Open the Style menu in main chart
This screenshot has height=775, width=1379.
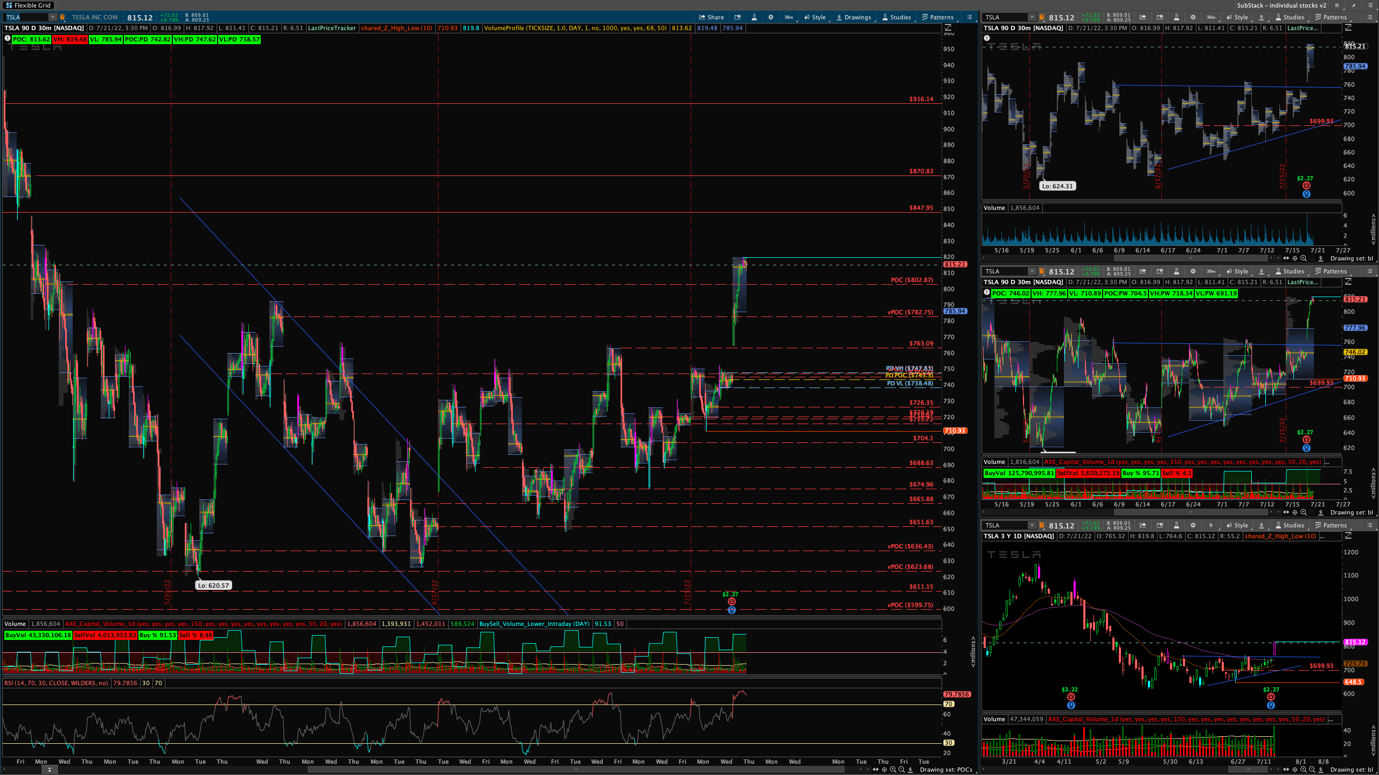815,17
